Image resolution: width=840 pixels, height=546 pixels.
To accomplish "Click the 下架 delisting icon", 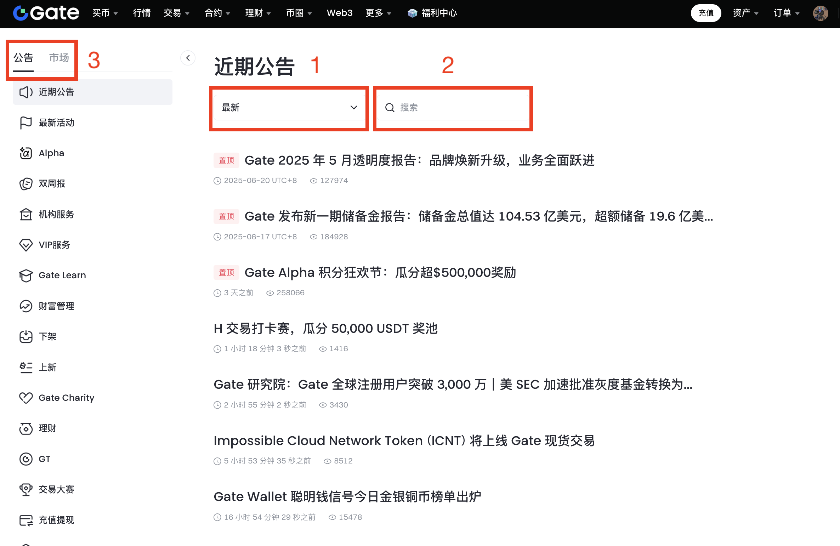I will (26, 337).
